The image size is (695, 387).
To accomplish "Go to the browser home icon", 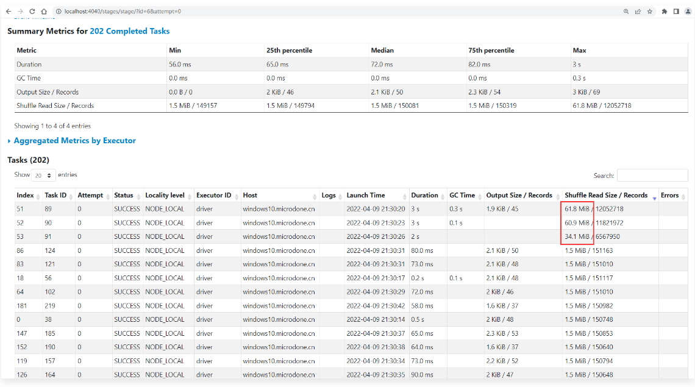I will pos(44,12).
